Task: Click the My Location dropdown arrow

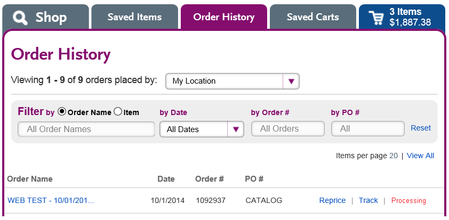Action: coord(291,82)
